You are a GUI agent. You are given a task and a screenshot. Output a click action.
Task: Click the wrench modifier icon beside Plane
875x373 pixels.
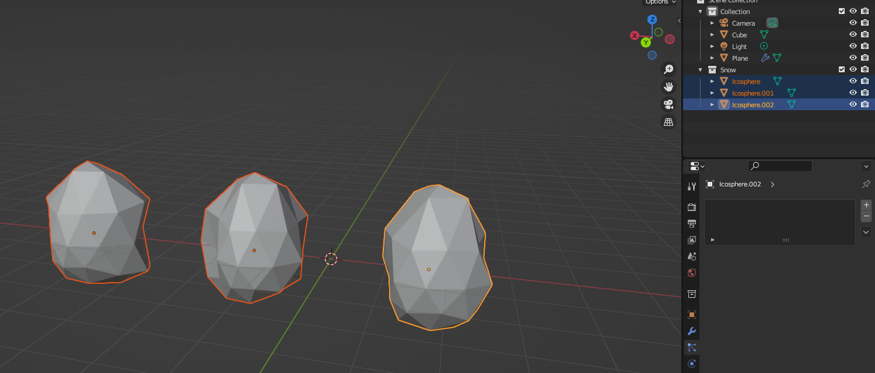pyautogui.click(x=765, y=58)
